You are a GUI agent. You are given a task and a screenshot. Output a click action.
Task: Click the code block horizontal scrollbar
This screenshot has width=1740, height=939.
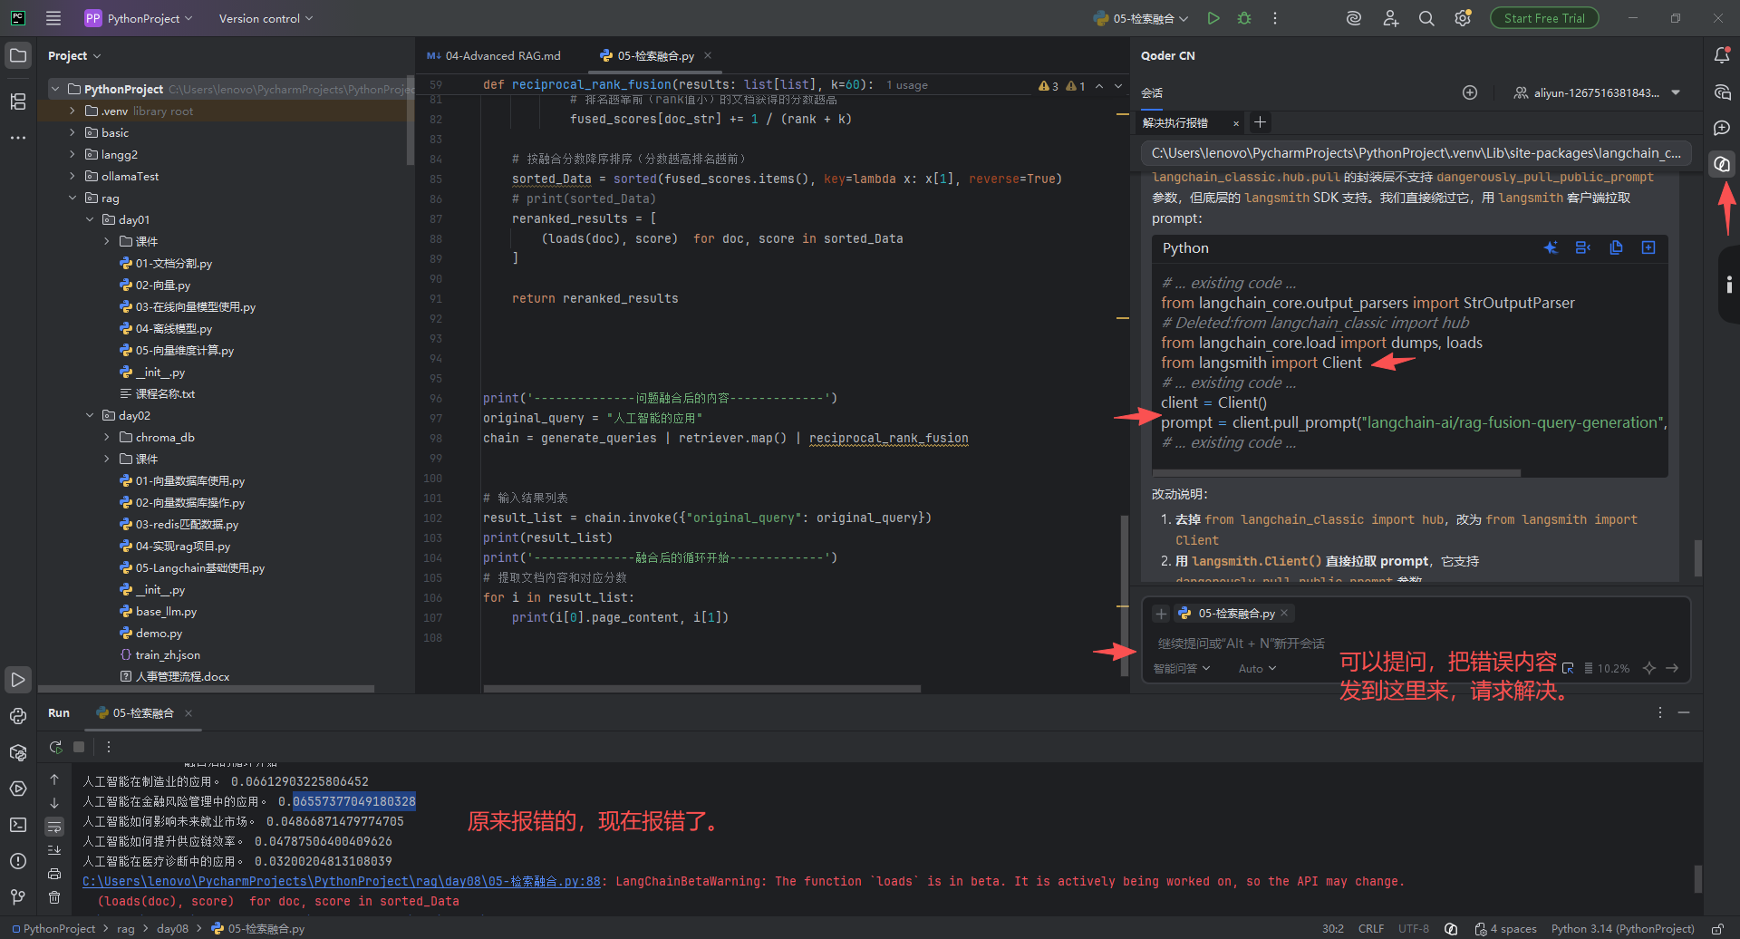pos(1337,472)
